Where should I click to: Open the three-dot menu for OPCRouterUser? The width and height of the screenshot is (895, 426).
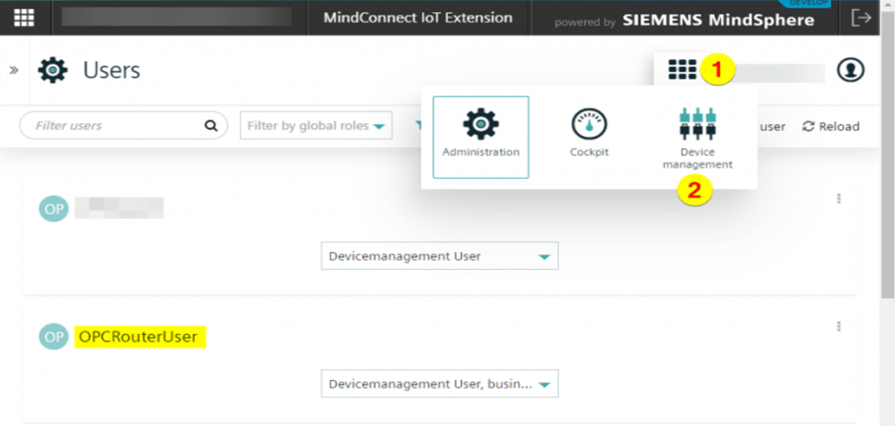839,327
